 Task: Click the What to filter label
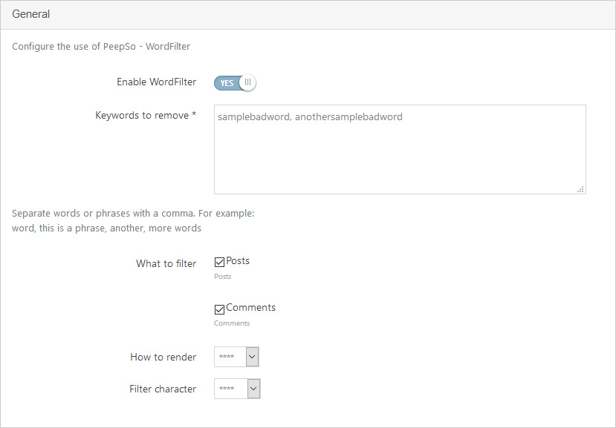click(x=166, y=263)
